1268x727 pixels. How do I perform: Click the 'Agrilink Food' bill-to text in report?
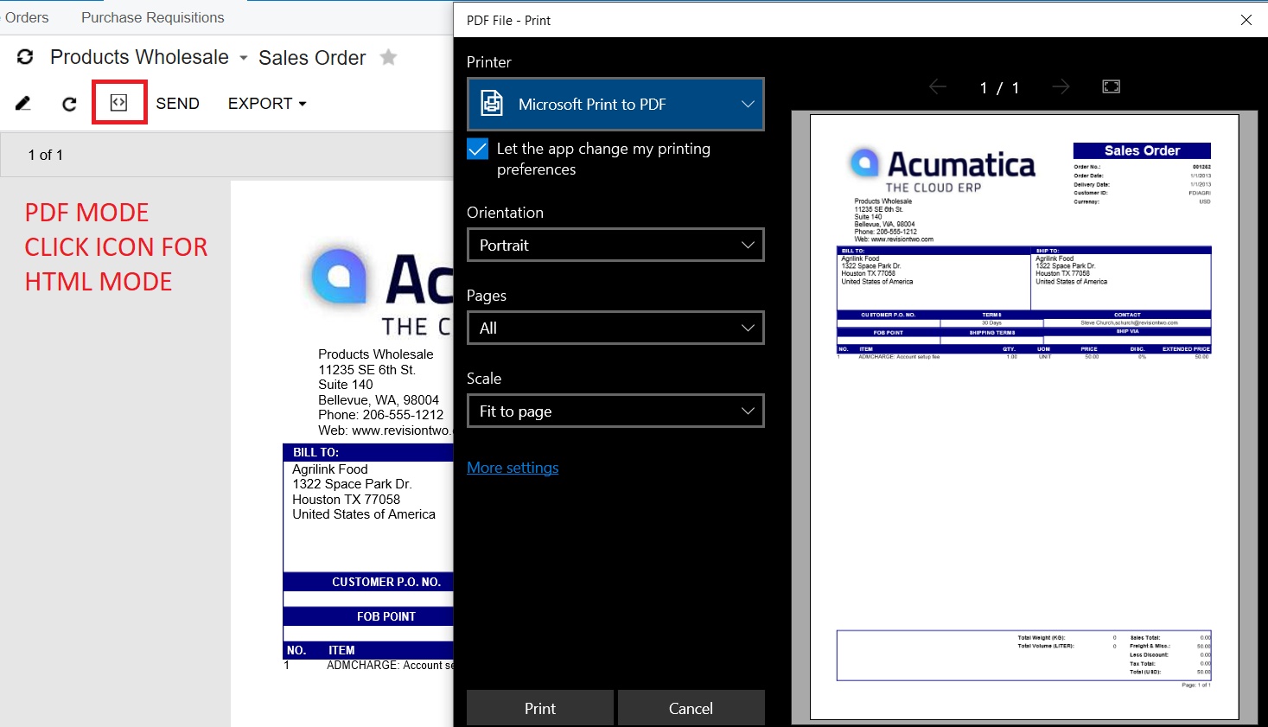click(330, 469)
